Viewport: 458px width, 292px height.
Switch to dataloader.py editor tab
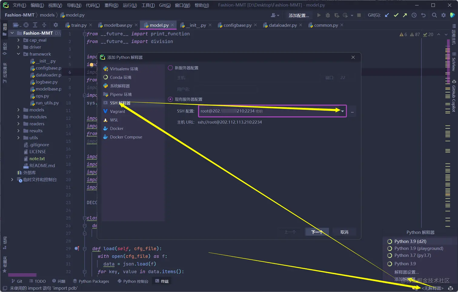click(282, 25)
